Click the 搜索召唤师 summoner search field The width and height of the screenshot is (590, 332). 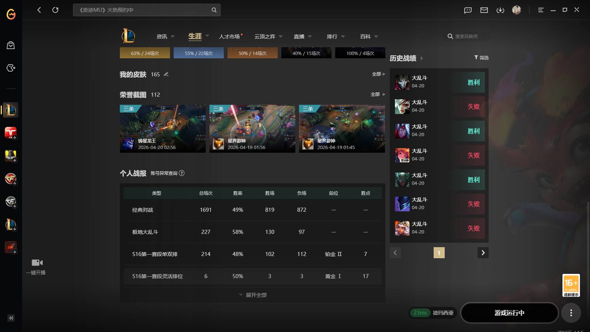click(x=466, y=37)
